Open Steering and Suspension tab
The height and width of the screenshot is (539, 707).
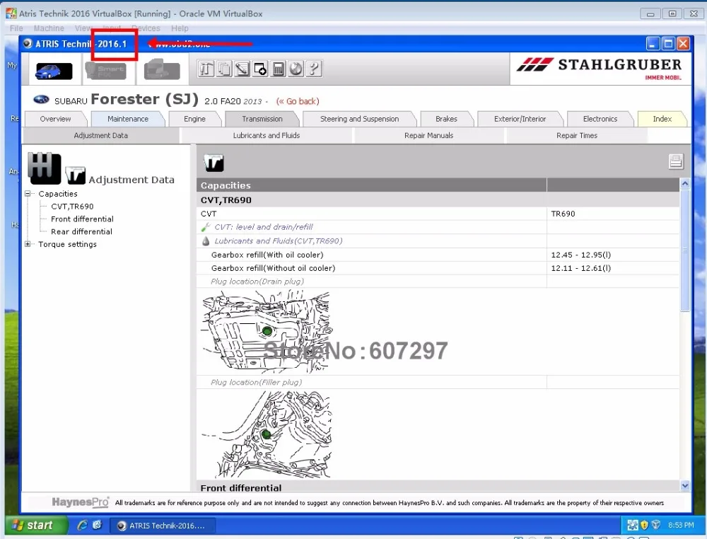(359, 119)
